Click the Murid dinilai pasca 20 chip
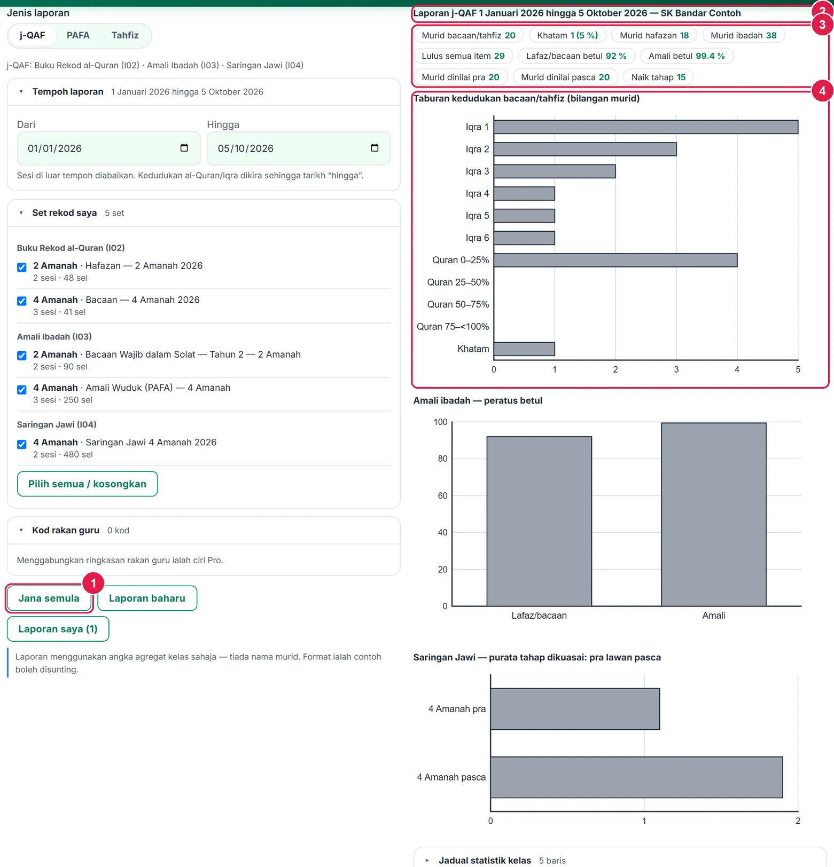834x867 pixels. click(565, 77)
